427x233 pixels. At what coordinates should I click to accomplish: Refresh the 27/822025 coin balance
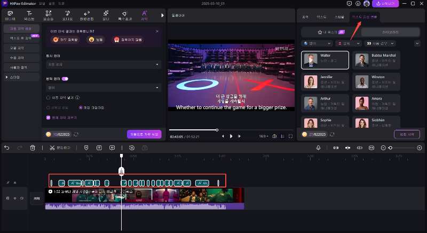tap(332, 135)
